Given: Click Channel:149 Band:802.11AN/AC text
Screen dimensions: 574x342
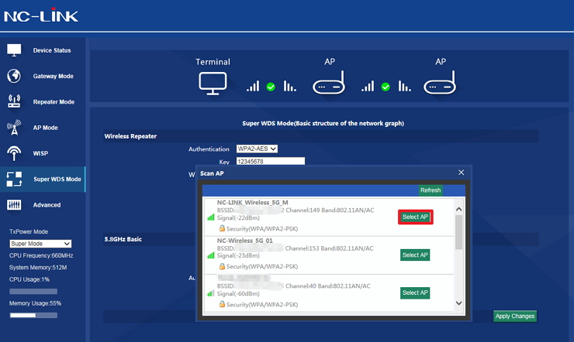Looking at the screenshot, I should [x=330, y=210].
